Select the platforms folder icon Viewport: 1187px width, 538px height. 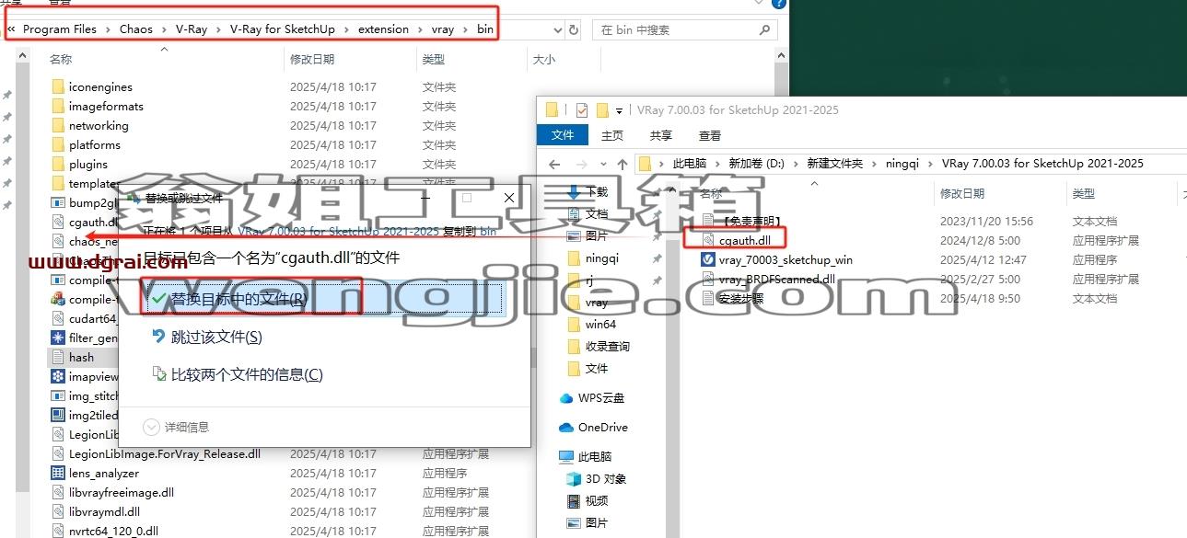pos(58,144)
